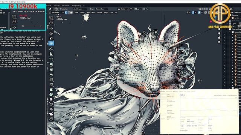Screen dimensions: 241x135
Task: Open the Compositing workspace tab
Action: [x=76, y=6]
